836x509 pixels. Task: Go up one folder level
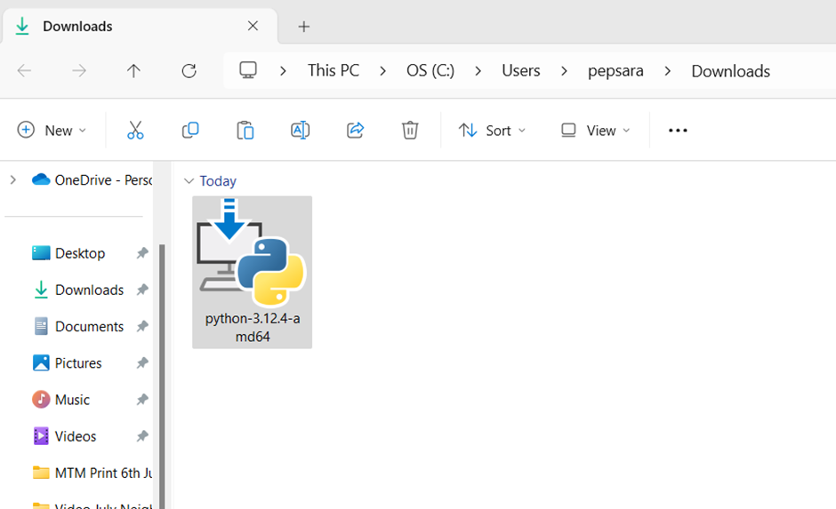(133, 70)
